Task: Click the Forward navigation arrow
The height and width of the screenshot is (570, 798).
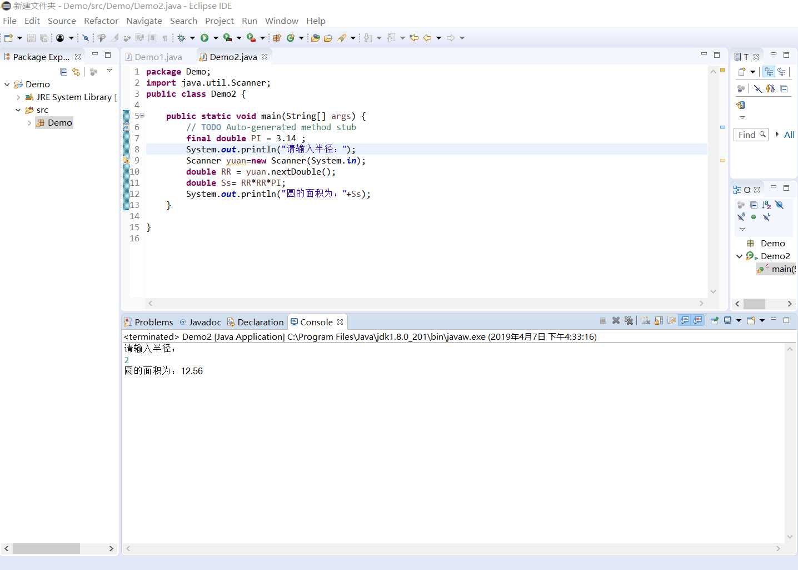Action: (451, 38)
